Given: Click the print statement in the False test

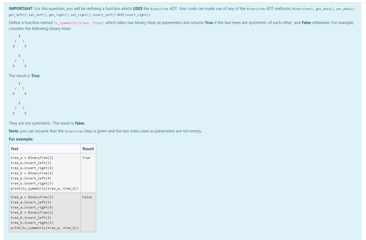Looking at the screenshot, I should pyautogui.click(x=45, y=228).
